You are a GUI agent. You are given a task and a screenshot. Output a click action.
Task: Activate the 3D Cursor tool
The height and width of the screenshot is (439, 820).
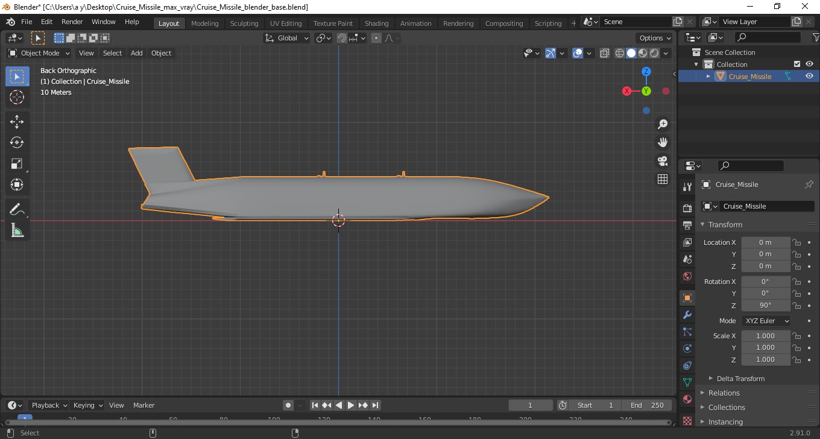(17, 97)
